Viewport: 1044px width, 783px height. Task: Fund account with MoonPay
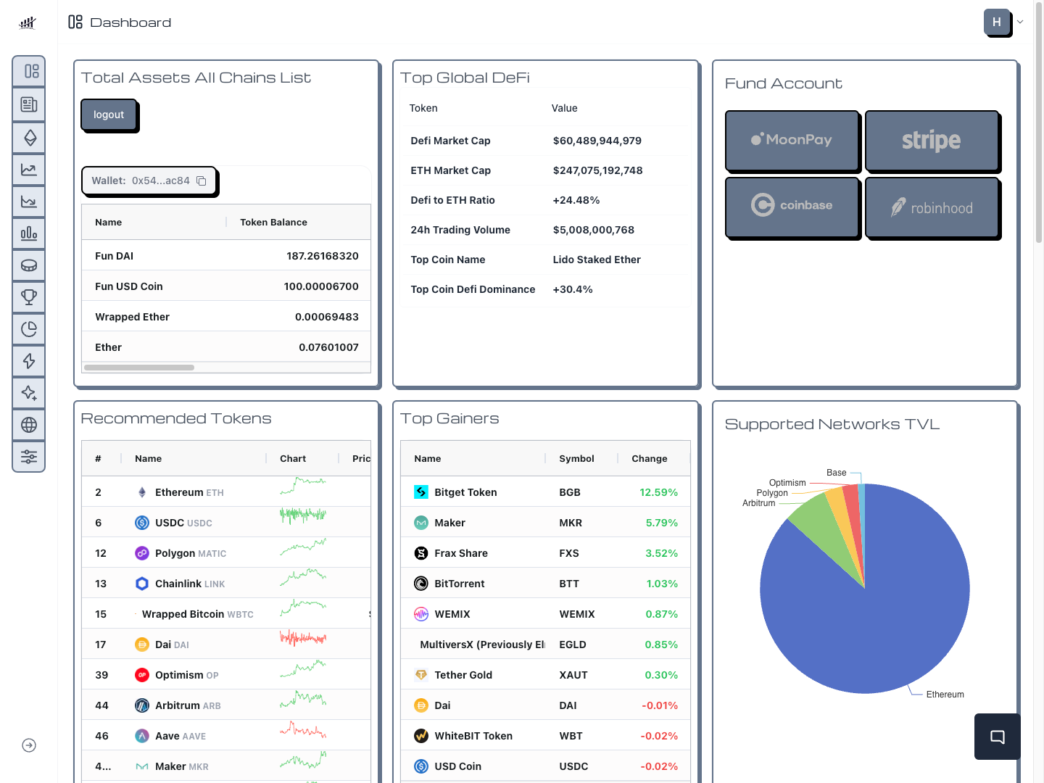tap(792, 140)
